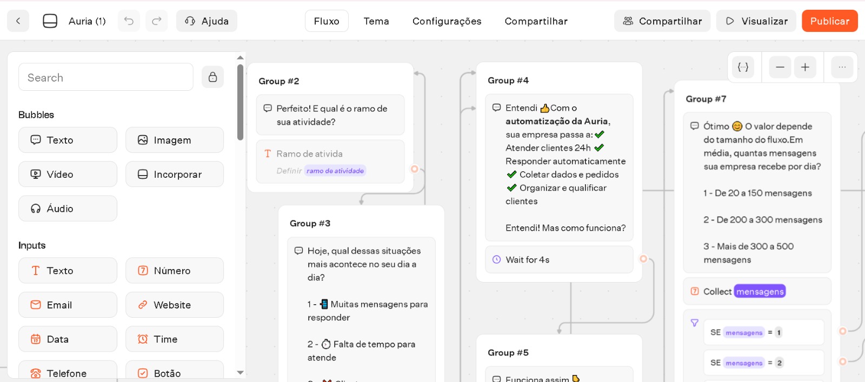The image size is (865, 382).
Task: Add an Áudio bubble block
Action: (x=68, y=209)
